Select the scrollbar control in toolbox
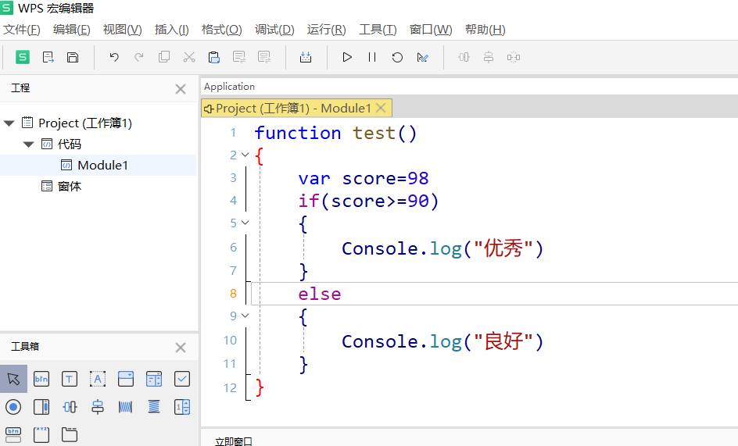 point(41,407)
